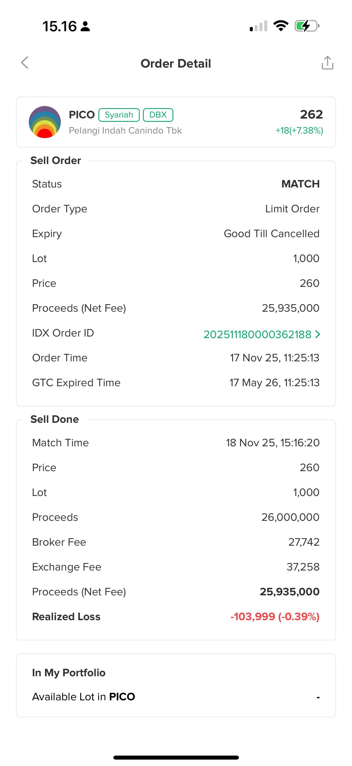Screen dimensions: 352x766
Task: Tap the Wi-Fi status icon
Action: tap(281, 26)
